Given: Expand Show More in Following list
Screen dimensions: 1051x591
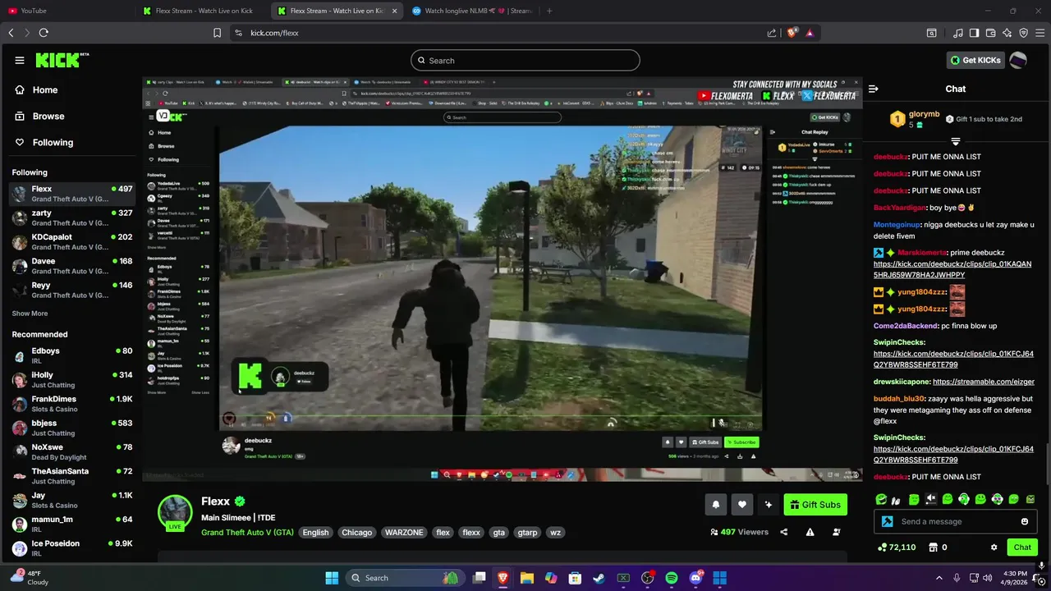Looking at the screenshot, I should pos(30,314).
